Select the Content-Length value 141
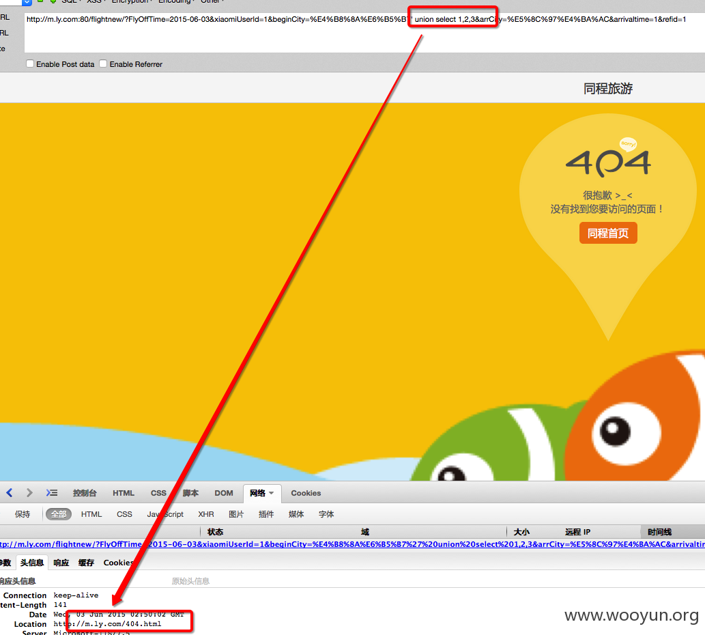Viewport: 705px width, 635px height. pyautogui.click(x=60, y=605)
